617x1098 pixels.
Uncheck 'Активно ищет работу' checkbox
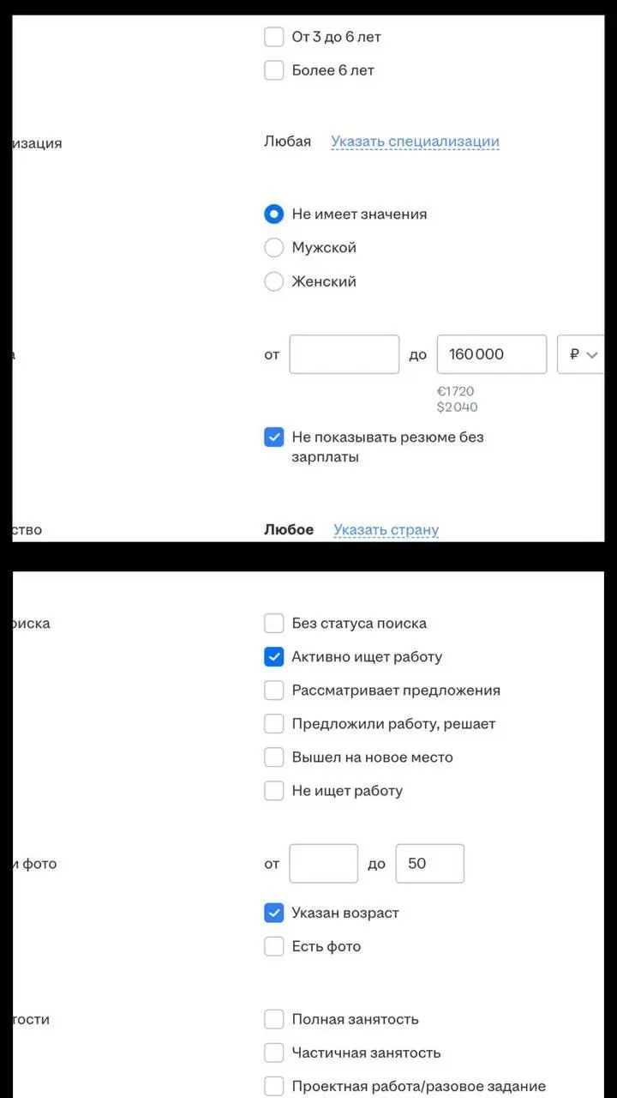274,657
